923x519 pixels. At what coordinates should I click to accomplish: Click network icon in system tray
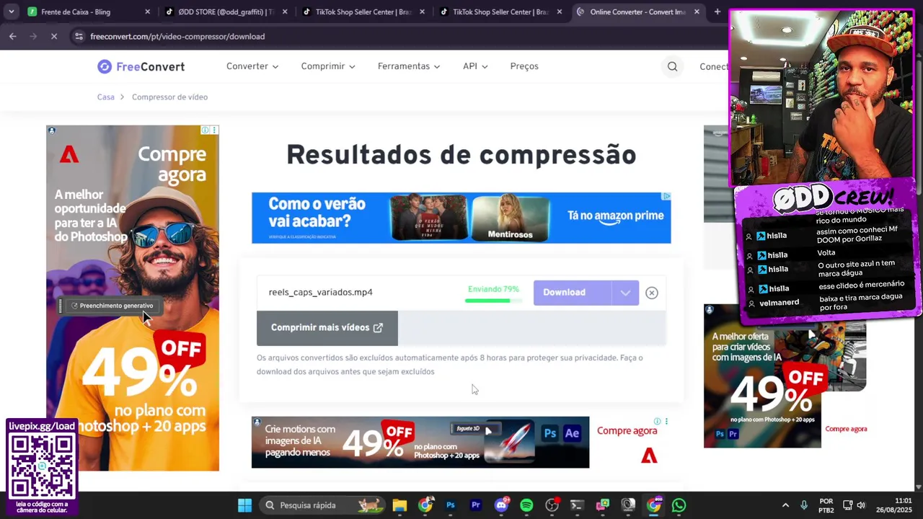coord(848,505)
